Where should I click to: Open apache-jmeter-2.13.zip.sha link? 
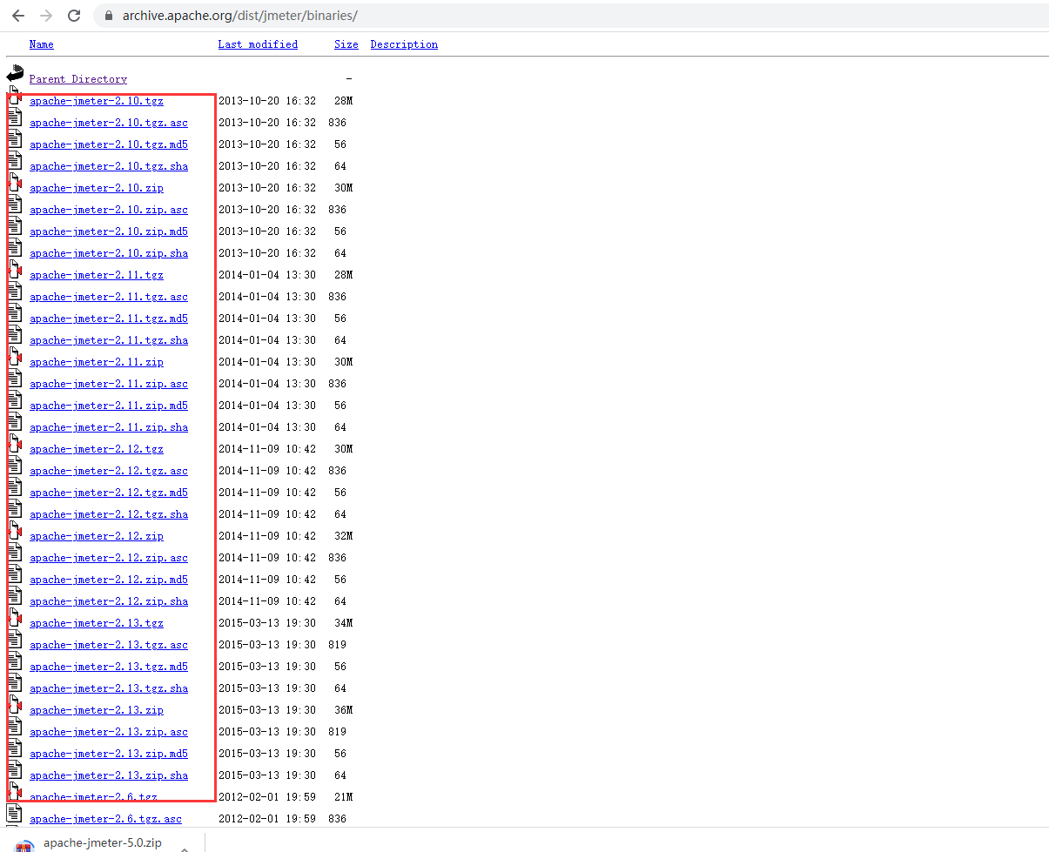(x=109, y=775)
